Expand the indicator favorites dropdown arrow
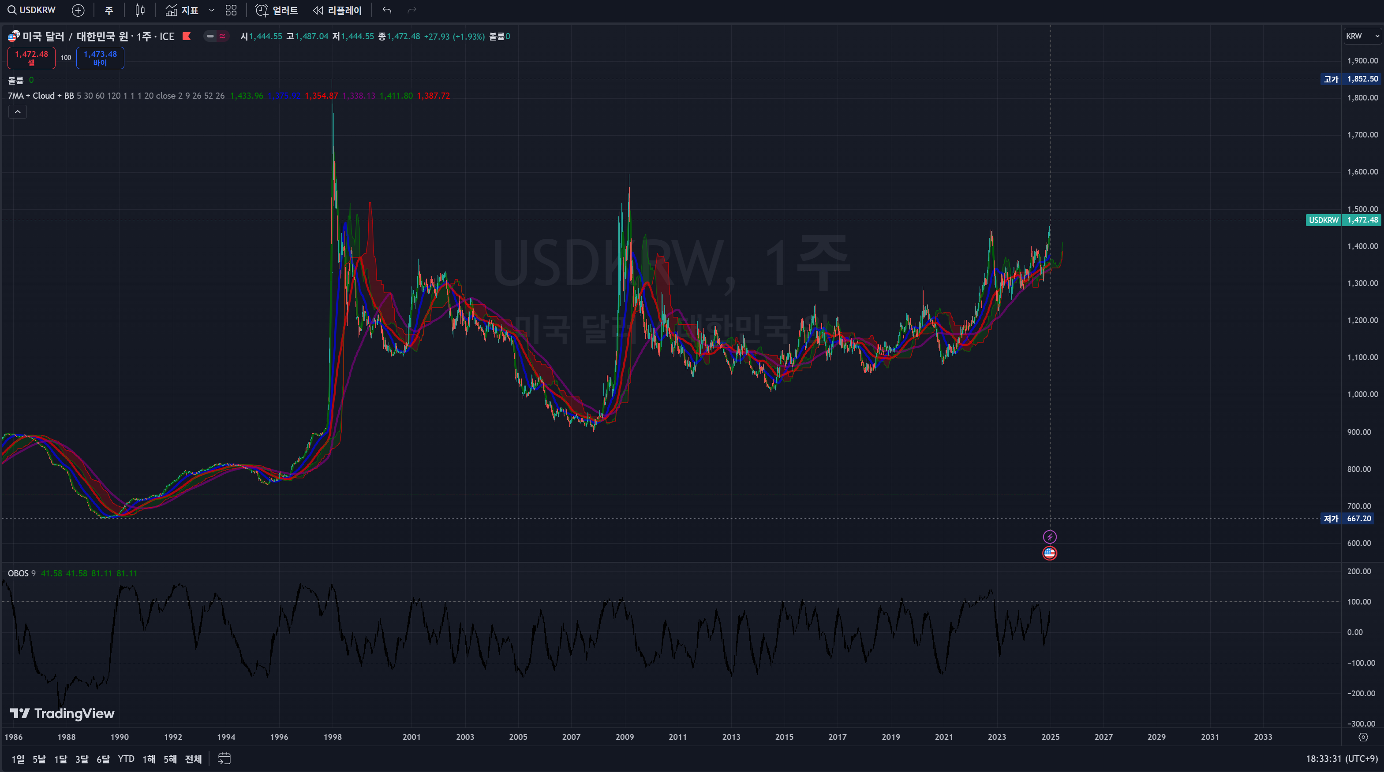This screenshot has width=1384, height=772. pyautogui.click(x=211, y=10)
